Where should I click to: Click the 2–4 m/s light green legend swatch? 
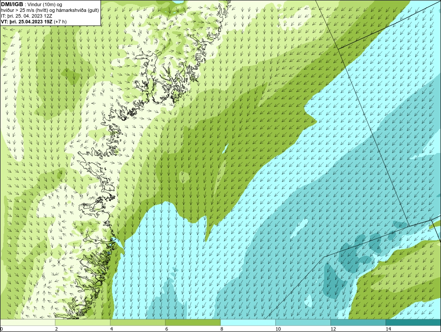pyautogui.click(x=83, y=322)
